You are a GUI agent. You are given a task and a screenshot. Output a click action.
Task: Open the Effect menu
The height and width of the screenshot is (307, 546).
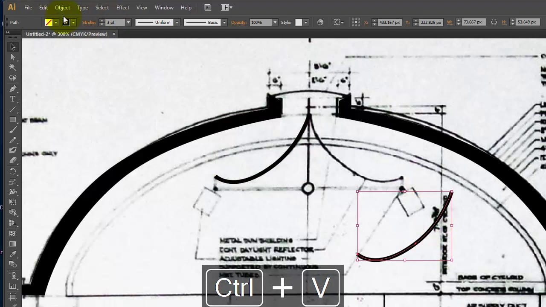pyautogui.click(x=123, y=8)
